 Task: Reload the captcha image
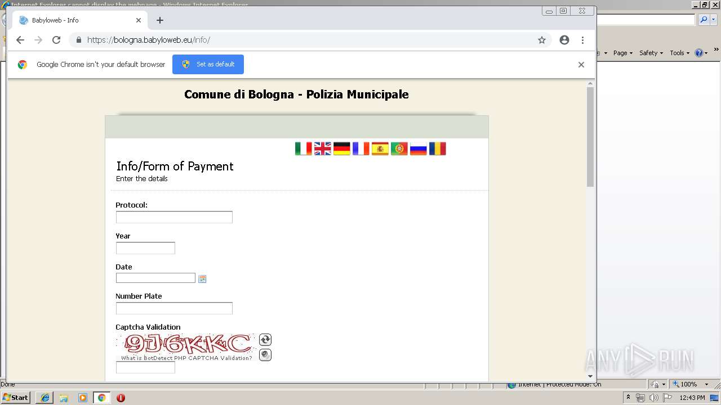[265, 340]
